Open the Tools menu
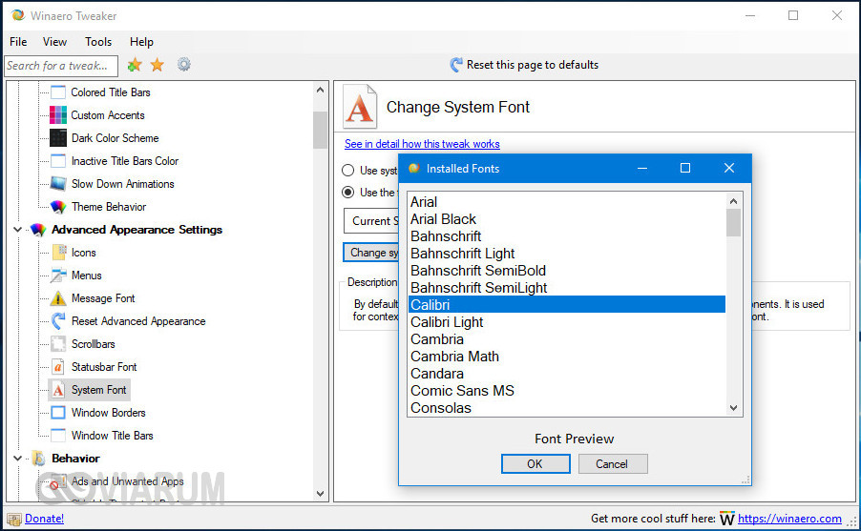This screenshot has height=531, width=861. [98, 42]
